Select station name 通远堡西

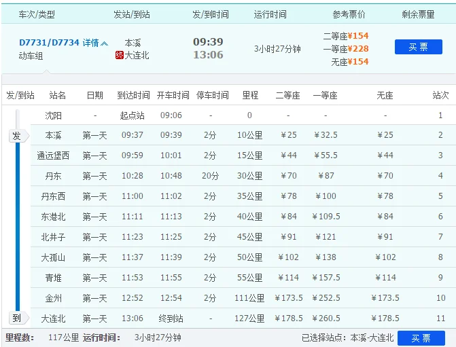pyautogui.click(x=53, y=156)
